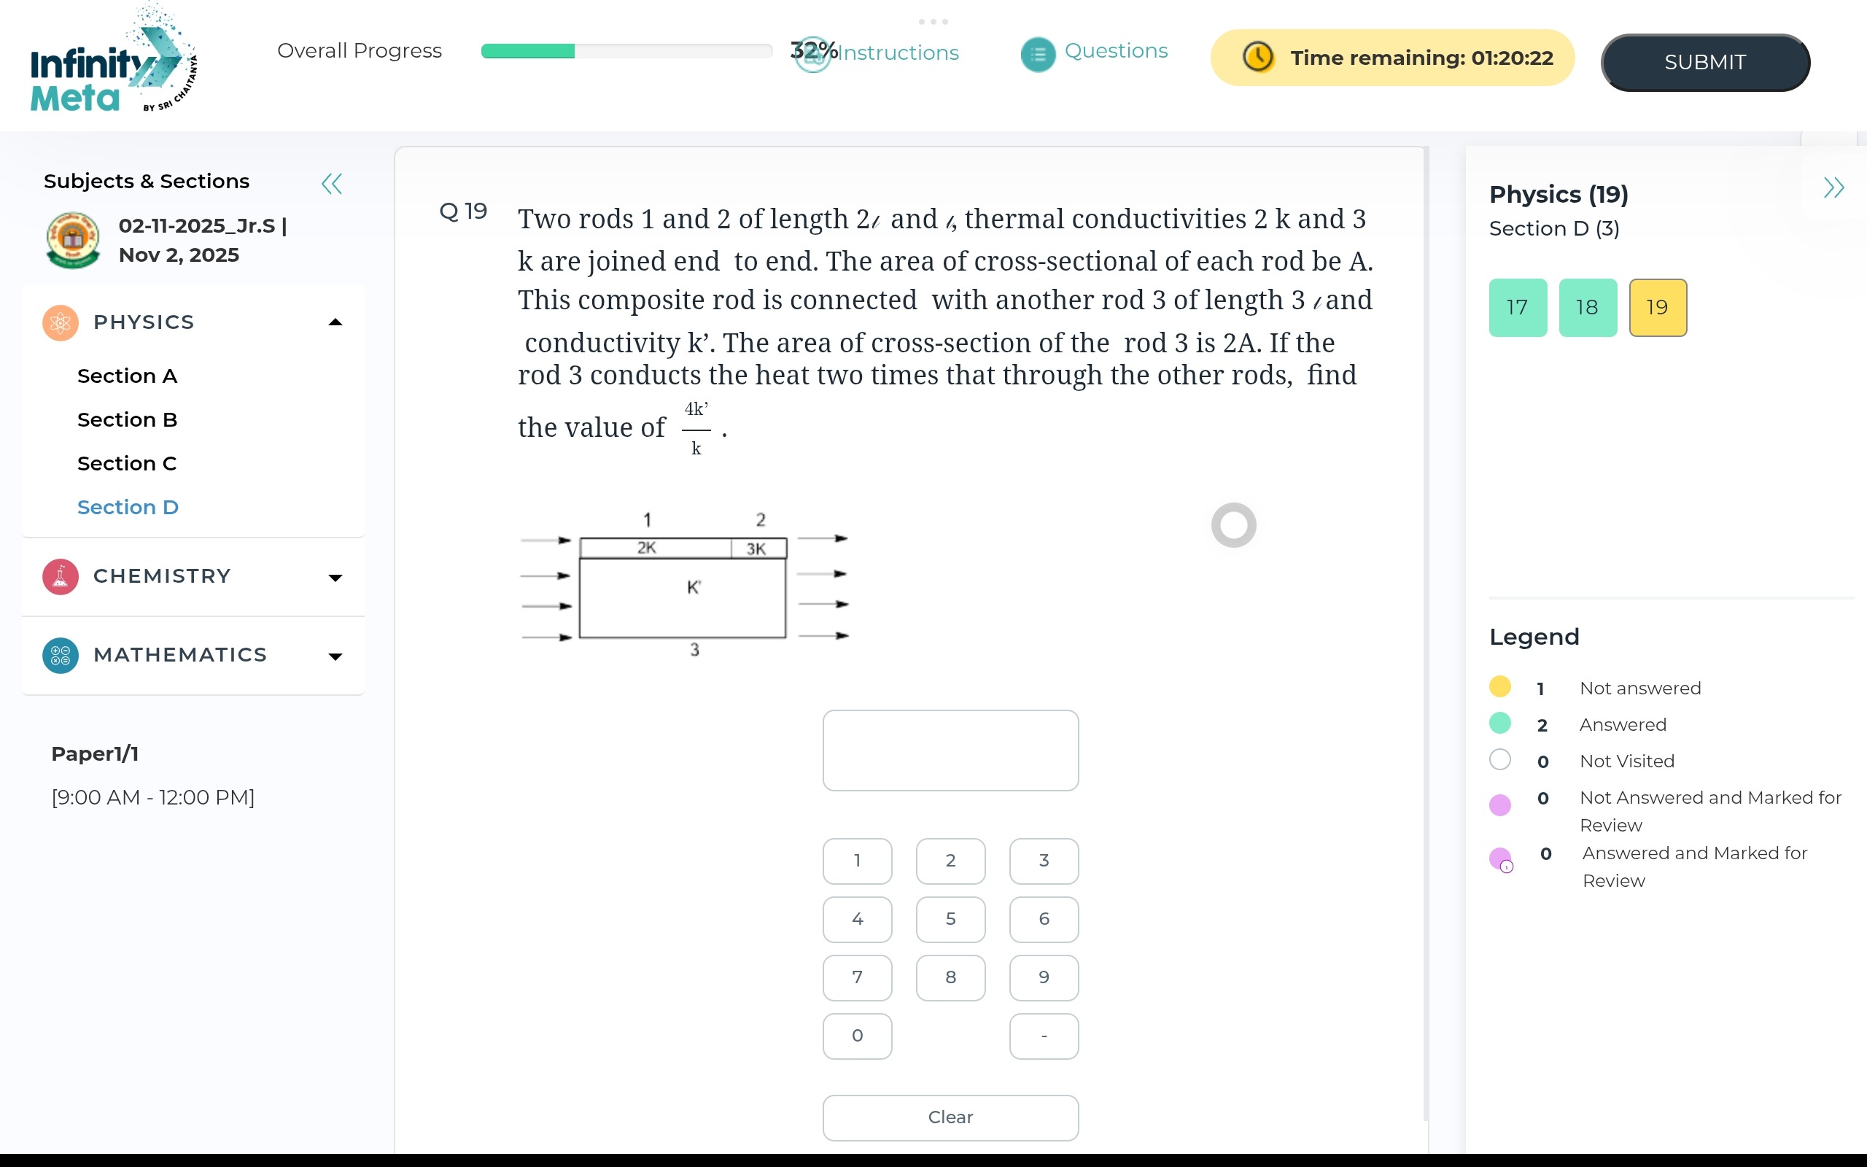Click the Physics atom icon
The height and width of the screenshot is (1167, 1867).
(x=61, y=322)
